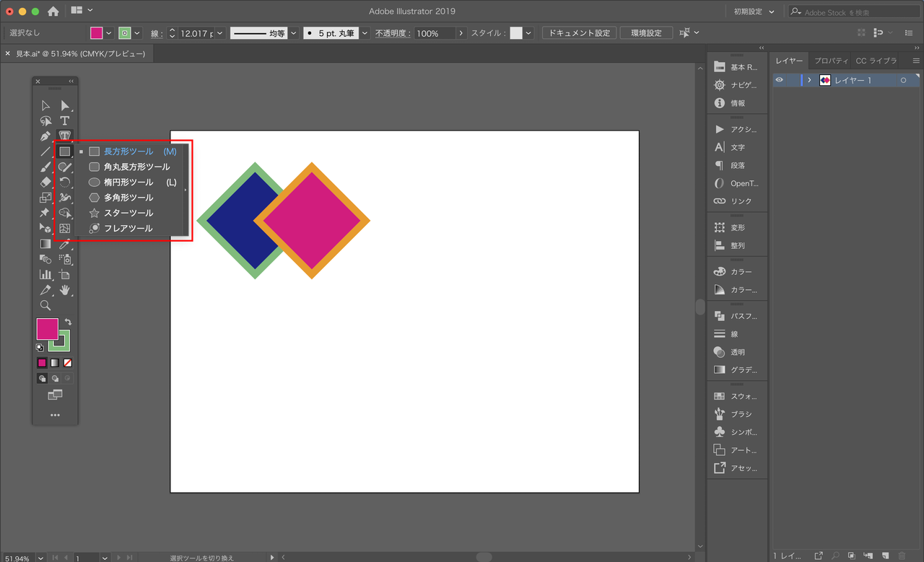This screenshot has height=562, width=924.
Task: Select the Column Graph tool
Action: (x=45, y=275)
